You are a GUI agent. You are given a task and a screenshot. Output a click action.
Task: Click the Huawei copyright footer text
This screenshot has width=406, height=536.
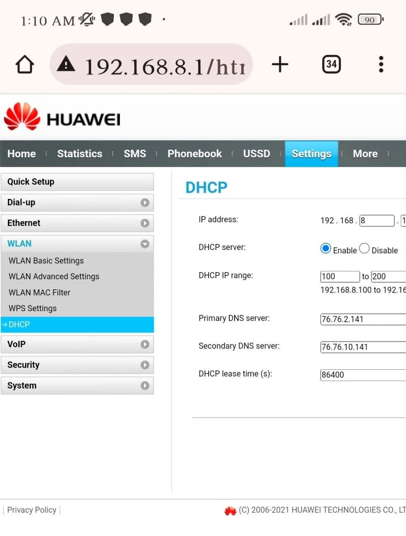click(x=322, y=510)
